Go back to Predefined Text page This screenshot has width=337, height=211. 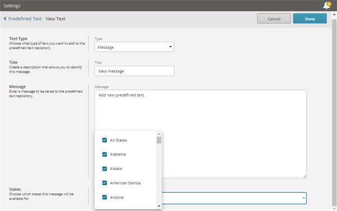[25, 19]
